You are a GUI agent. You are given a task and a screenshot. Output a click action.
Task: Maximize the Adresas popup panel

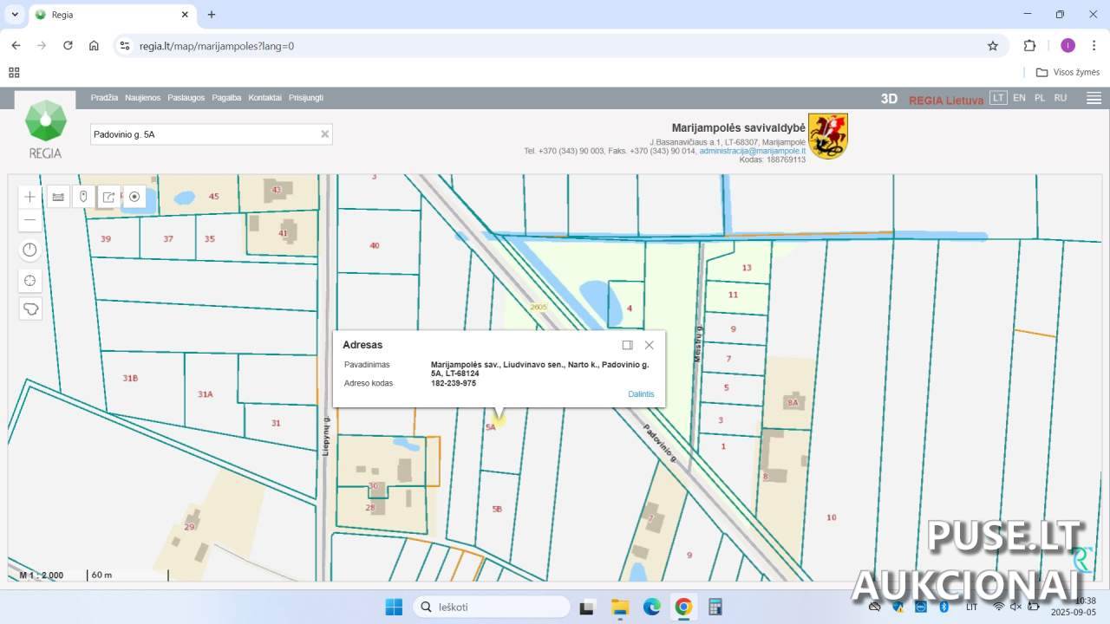coord(627,345)
